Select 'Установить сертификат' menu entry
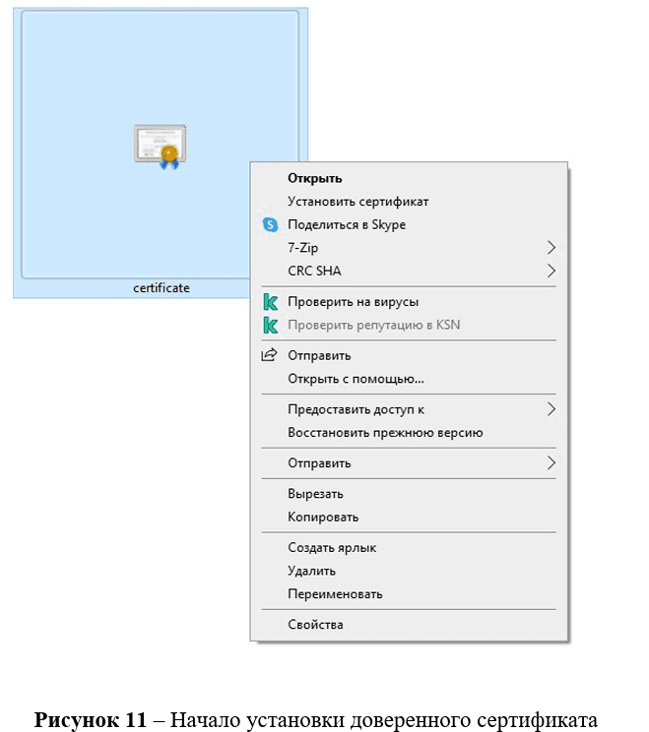The height and width of the screenshot is (732, 649). (357, 202)
